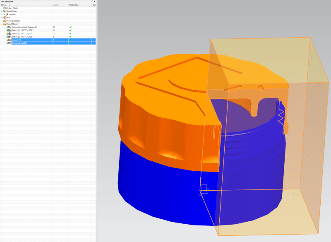
Task: Expand the Model Views node
Action: [2, 11]
